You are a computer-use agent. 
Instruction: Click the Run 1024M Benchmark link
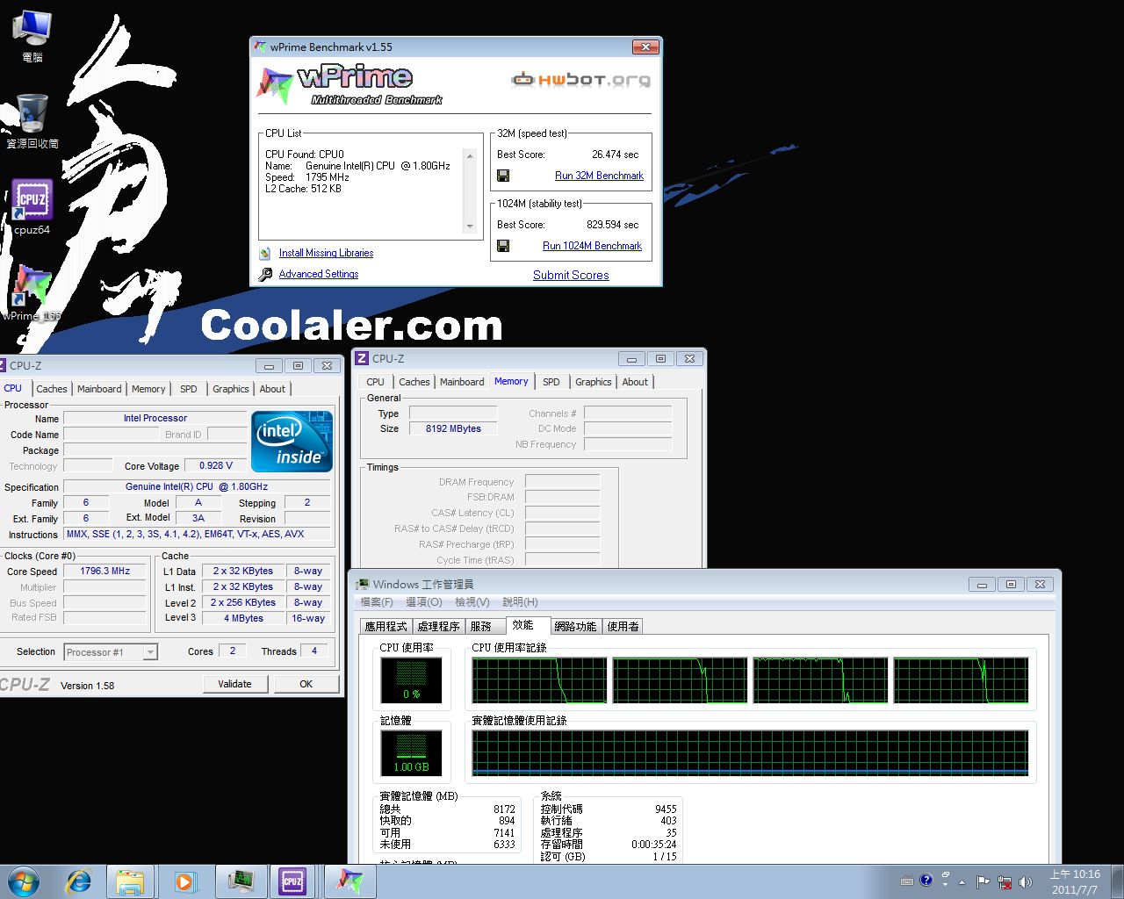click(x=592, y=246)
